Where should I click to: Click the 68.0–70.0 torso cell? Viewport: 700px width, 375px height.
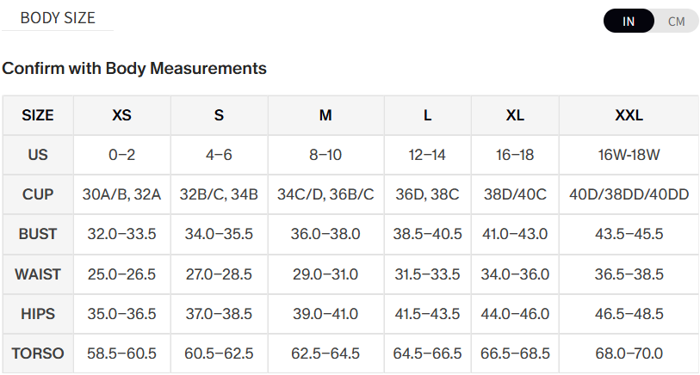[x=629, y=353]
